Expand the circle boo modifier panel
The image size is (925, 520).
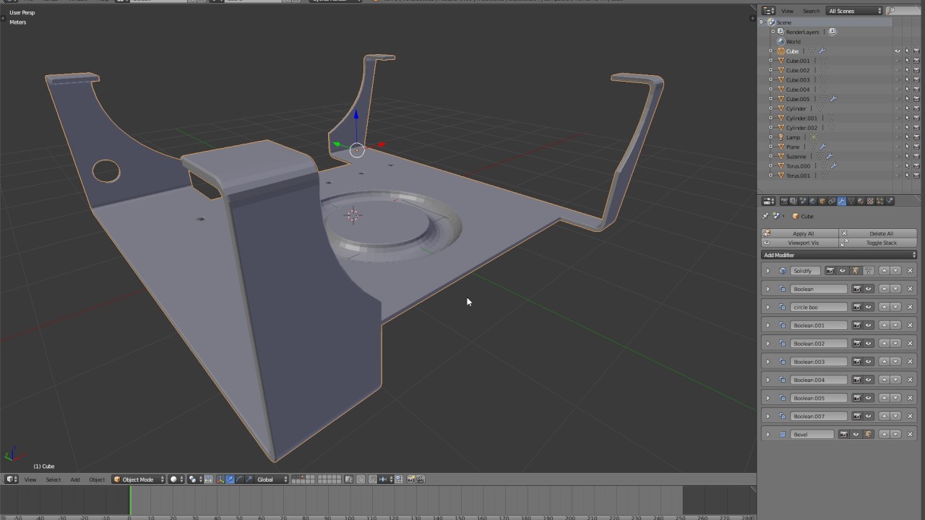(x=767, y=307)
